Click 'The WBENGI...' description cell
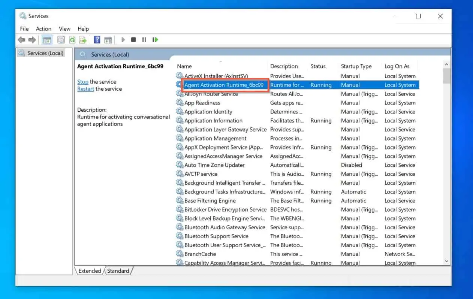473x299 pixels. (x=287, y=218)
